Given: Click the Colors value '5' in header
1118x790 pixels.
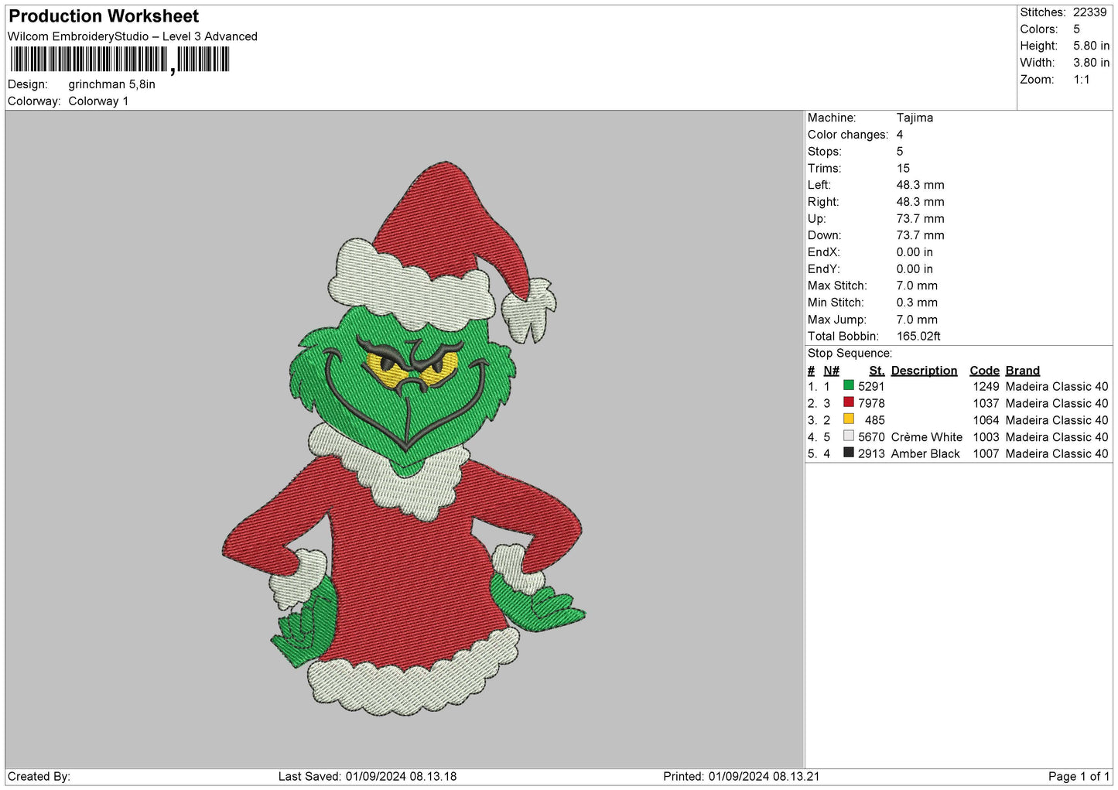Looking at the screenshot, I should [x=1076, y=29].
